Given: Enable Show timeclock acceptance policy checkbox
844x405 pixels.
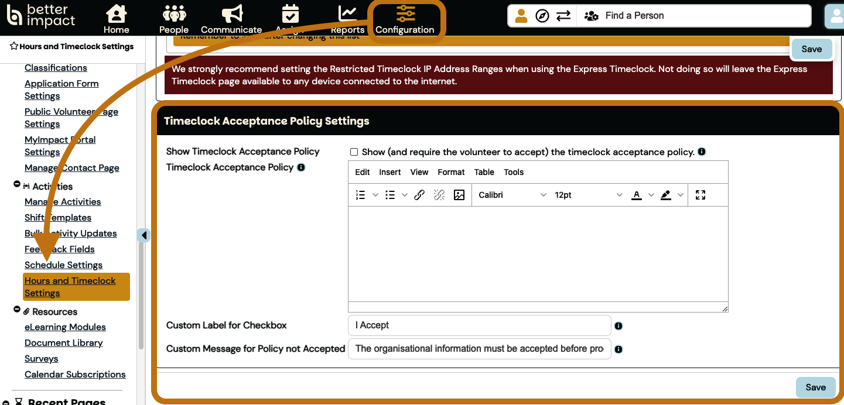Looking at the screenshot, I should 354,152.
